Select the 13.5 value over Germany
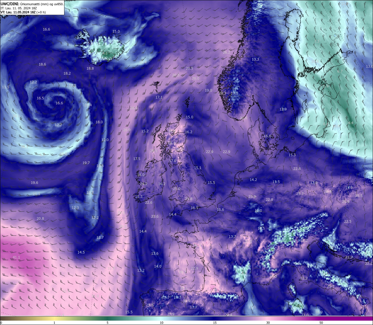373x325 pixels. 276,182
